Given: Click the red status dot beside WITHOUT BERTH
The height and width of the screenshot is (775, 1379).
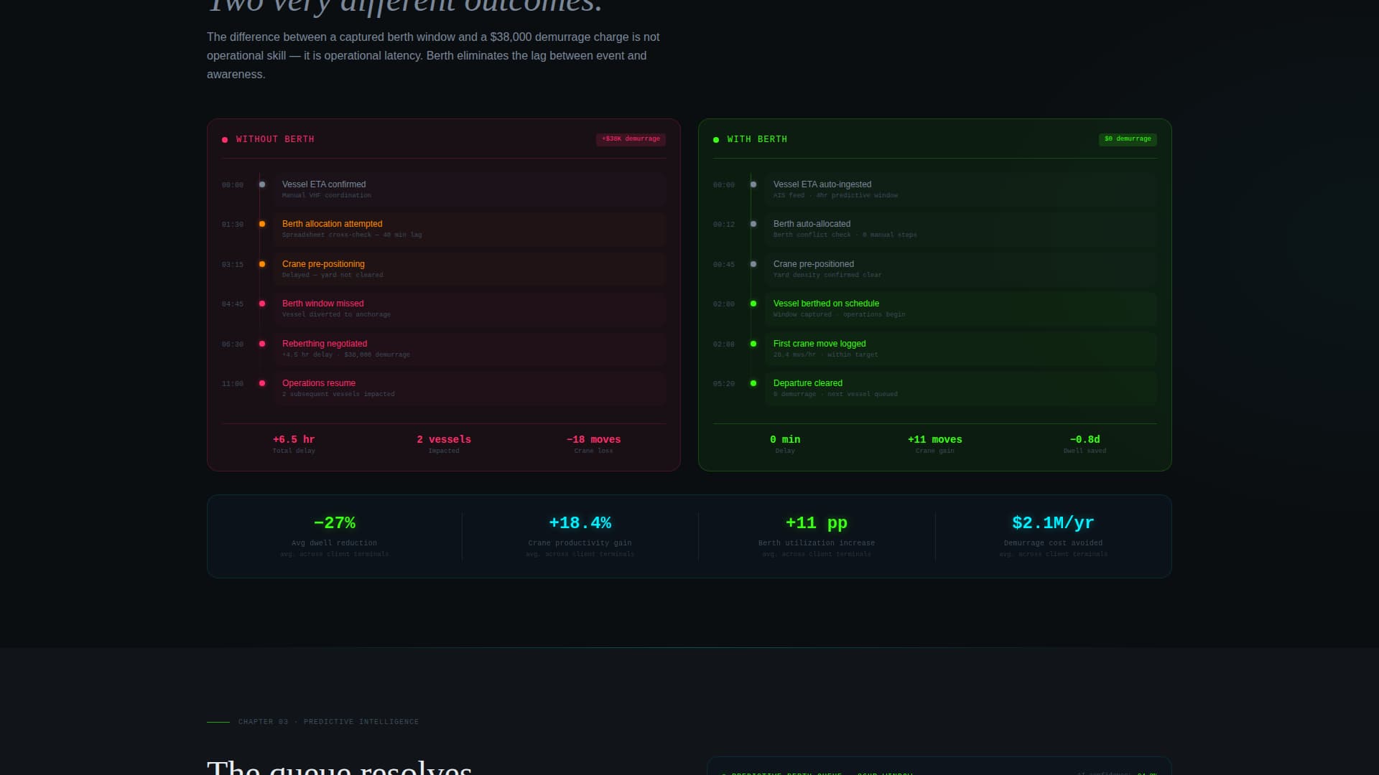Looking at the screenshot, I should point(225,140).
